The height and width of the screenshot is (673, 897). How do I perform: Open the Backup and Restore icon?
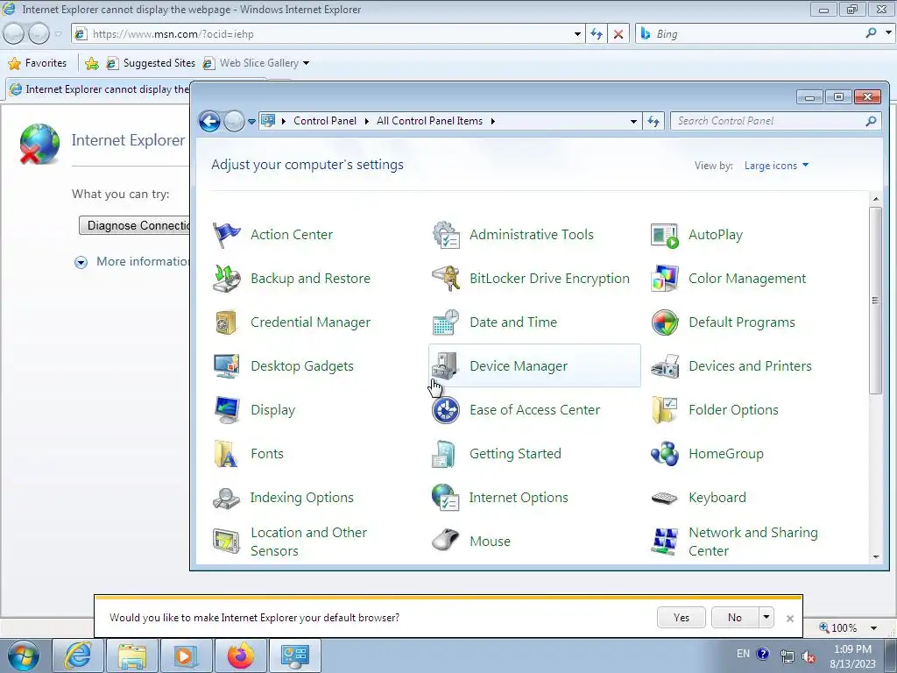pos(227,279)
